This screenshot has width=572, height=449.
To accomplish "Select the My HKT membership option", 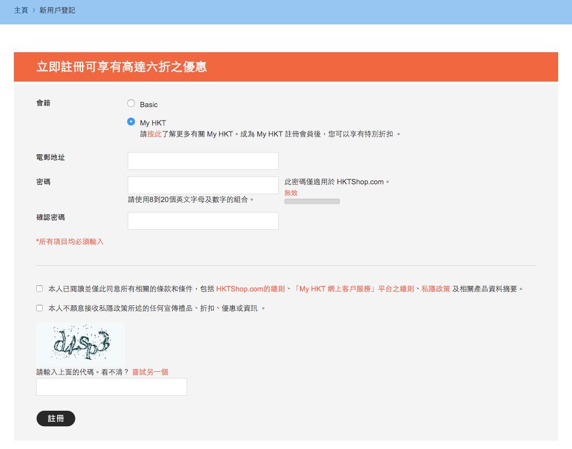I will pos(131,122).
